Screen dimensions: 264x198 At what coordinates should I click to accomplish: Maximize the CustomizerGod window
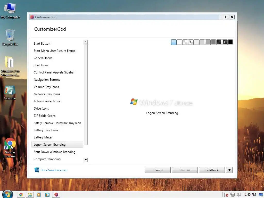coord(227,17)
